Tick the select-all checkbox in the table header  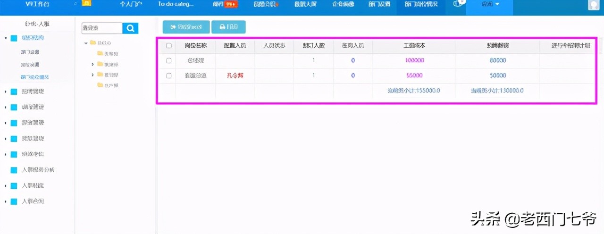(x=169, y=46)
